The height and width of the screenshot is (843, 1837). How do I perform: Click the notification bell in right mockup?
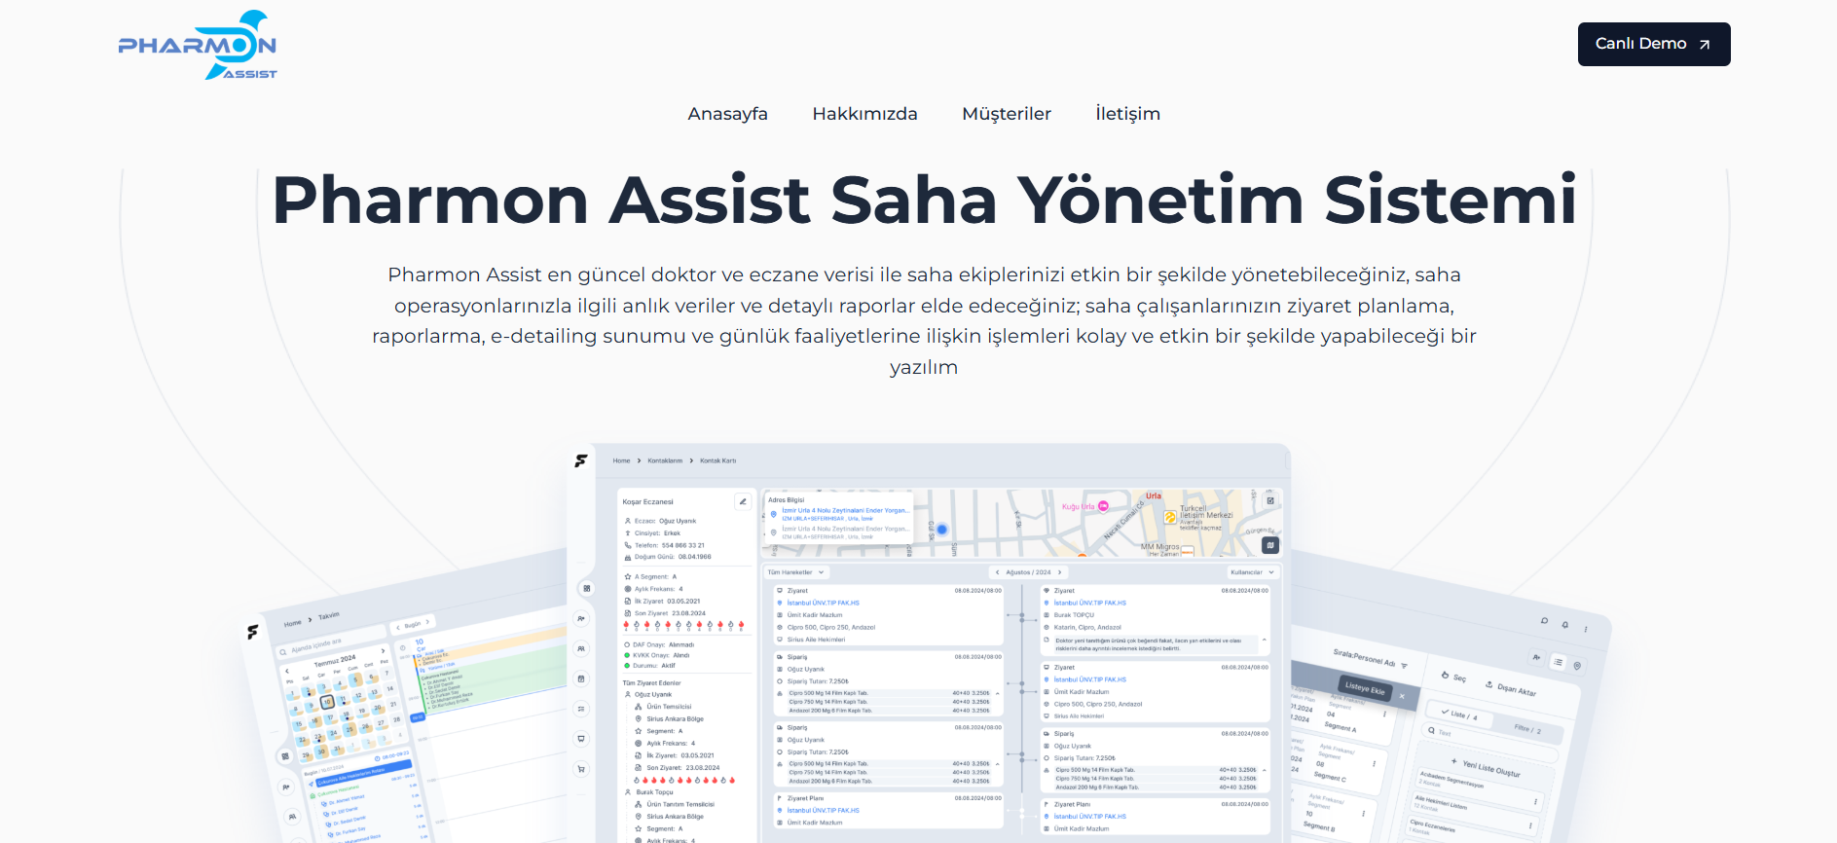point(1565,625)
